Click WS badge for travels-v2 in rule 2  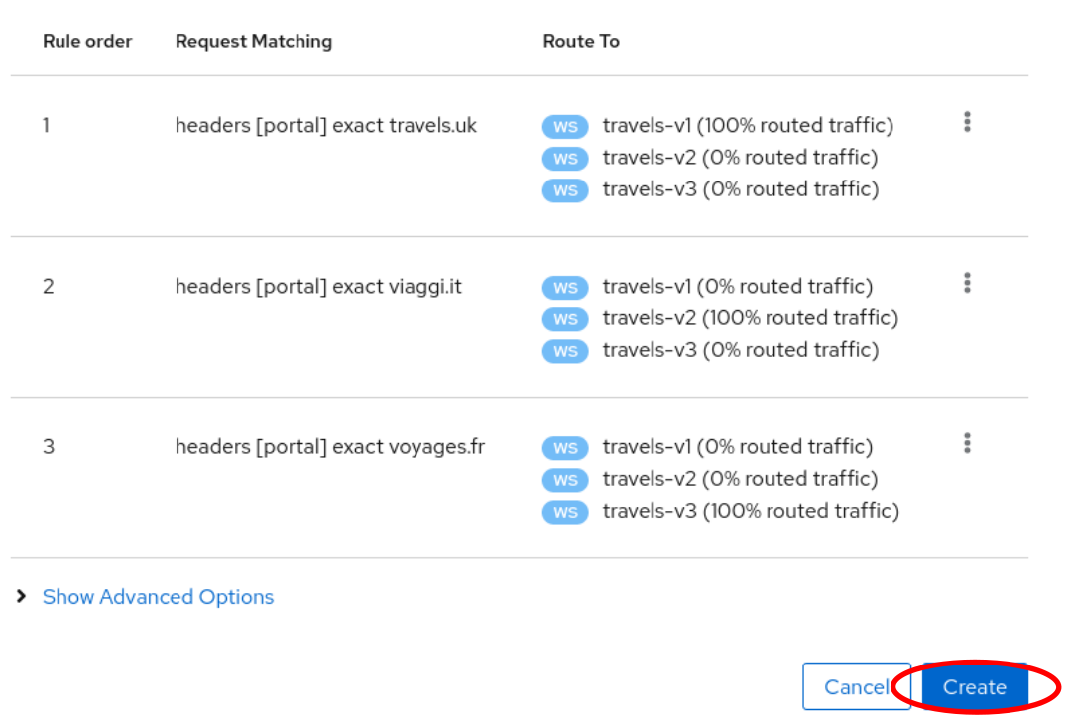[565, 319]
